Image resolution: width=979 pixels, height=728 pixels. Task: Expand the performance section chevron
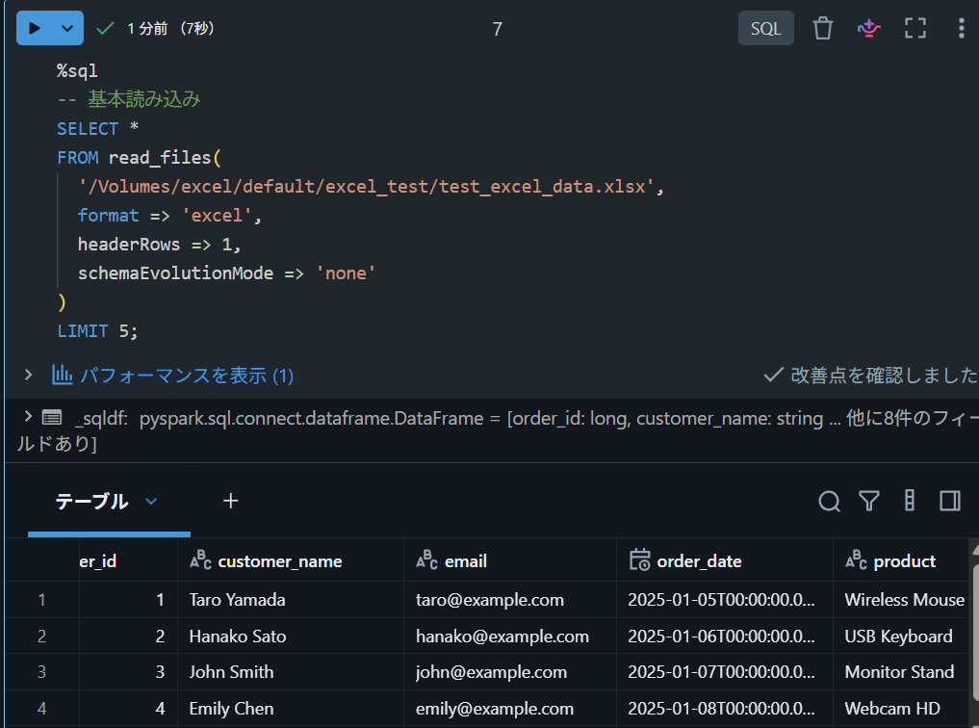tap(28, 375)
